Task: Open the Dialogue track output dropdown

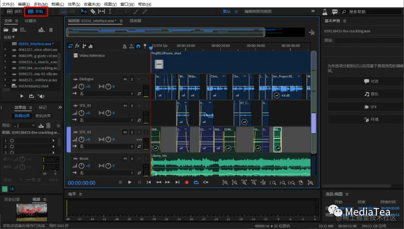Action: (106, 94)
